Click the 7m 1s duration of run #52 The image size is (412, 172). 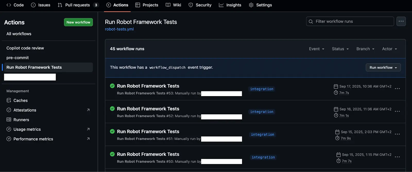344,116
